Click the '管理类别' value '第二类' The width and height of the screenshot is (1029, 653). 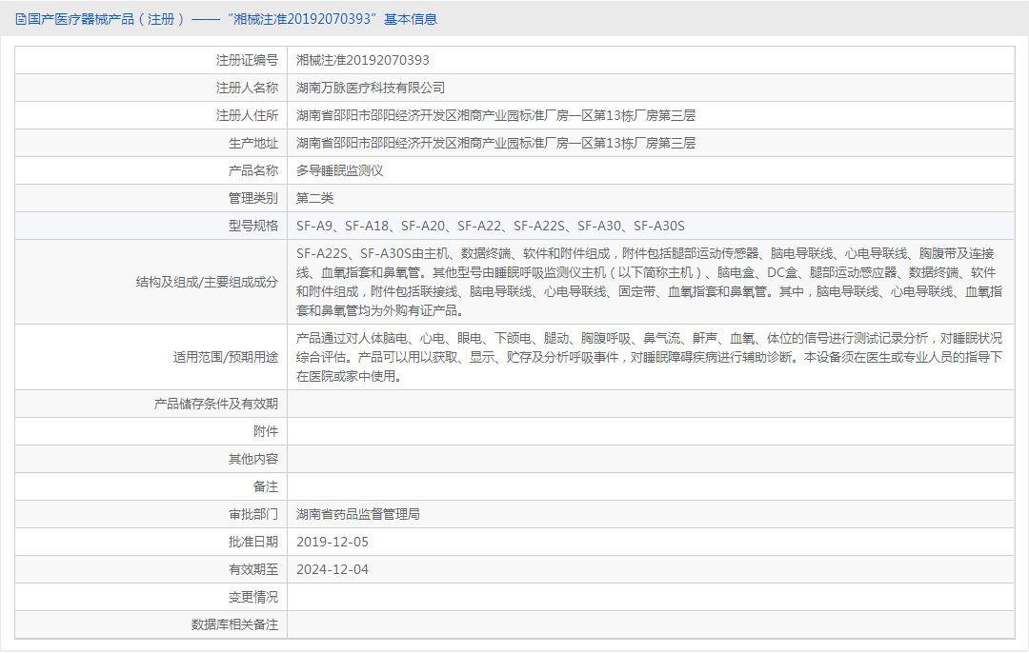coord(315,198)
